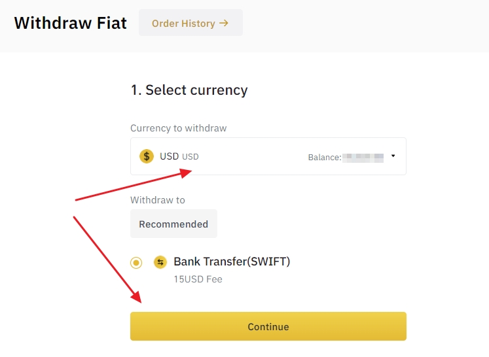The image size is (489, 357).
Task: Click the 15USD Fee text
Action: pos(198,279)
